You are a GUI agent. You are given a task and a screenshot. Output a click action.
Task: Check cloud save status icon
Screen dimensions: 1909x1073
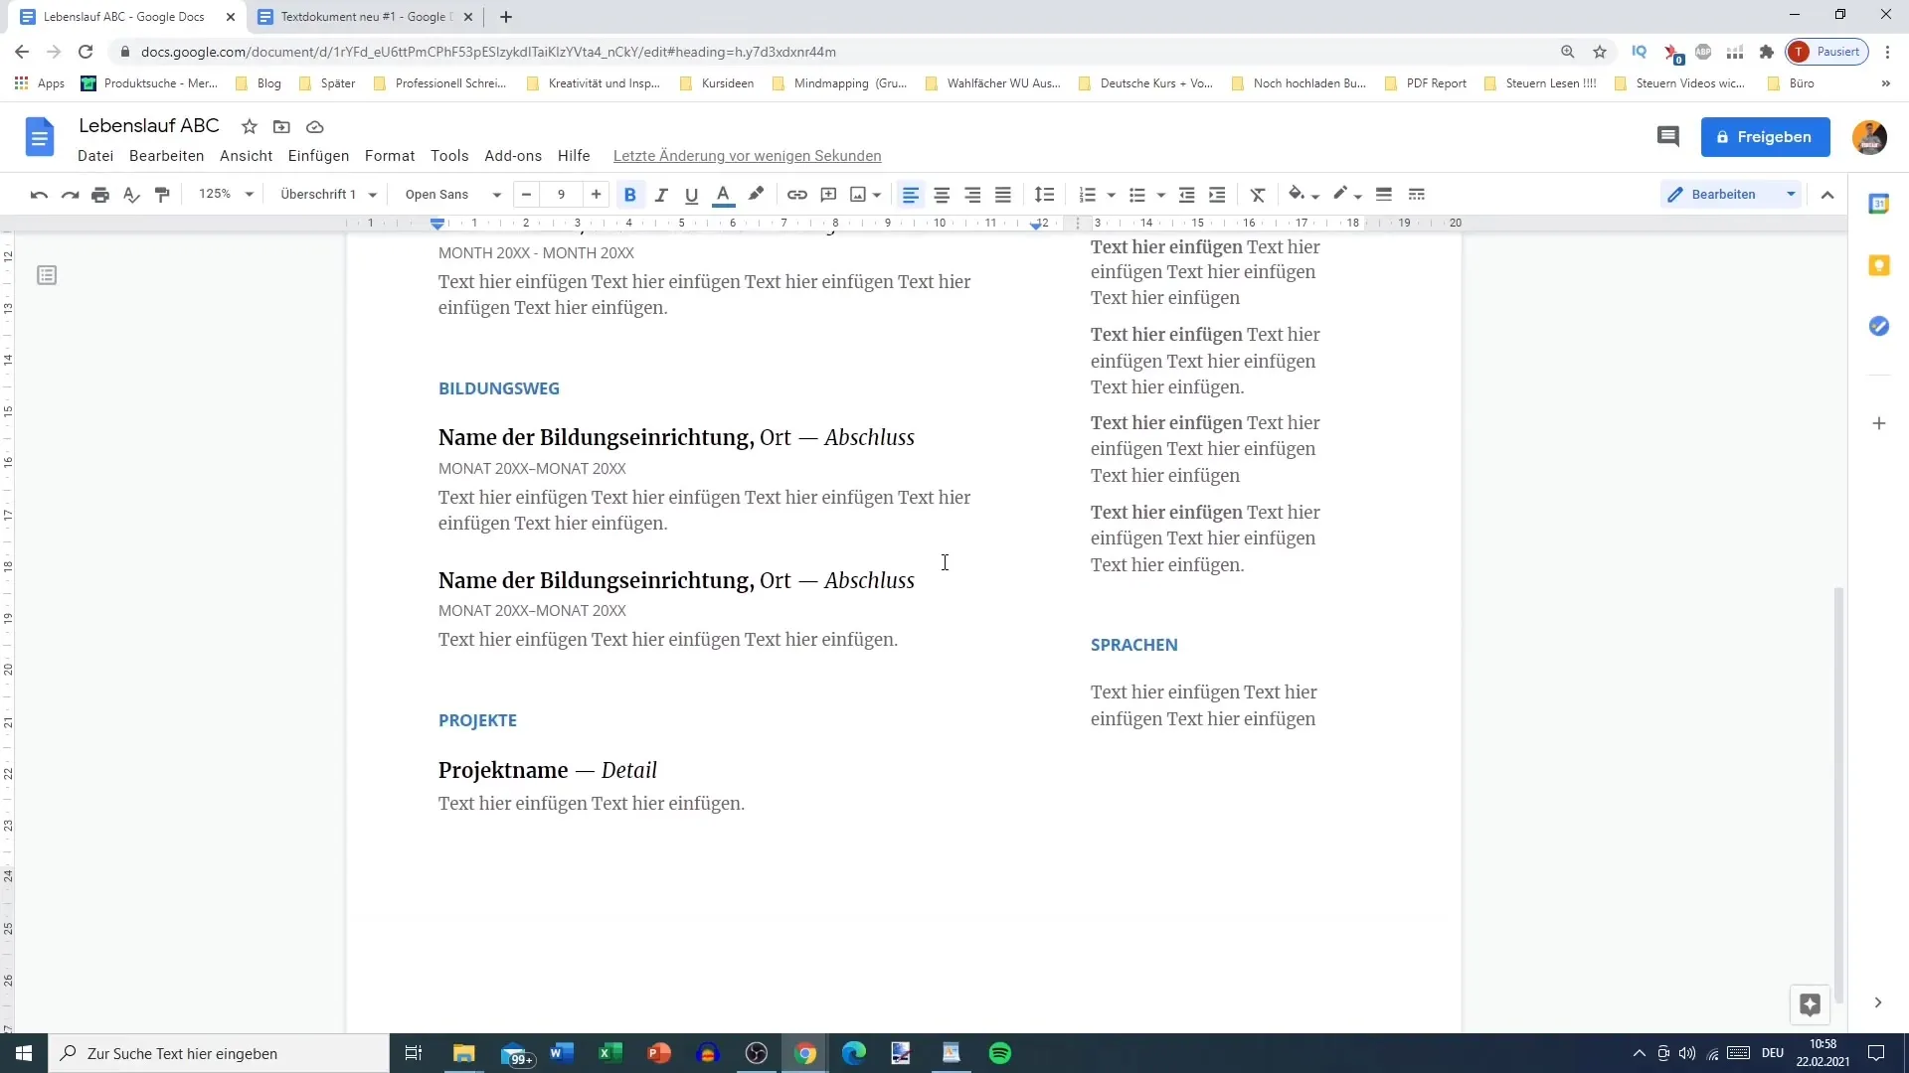click(x=315, y=127)
